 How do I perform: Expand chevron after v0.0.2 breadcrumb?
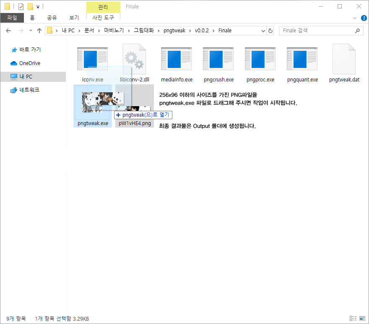pyautogui.click(x=213, y=31)
